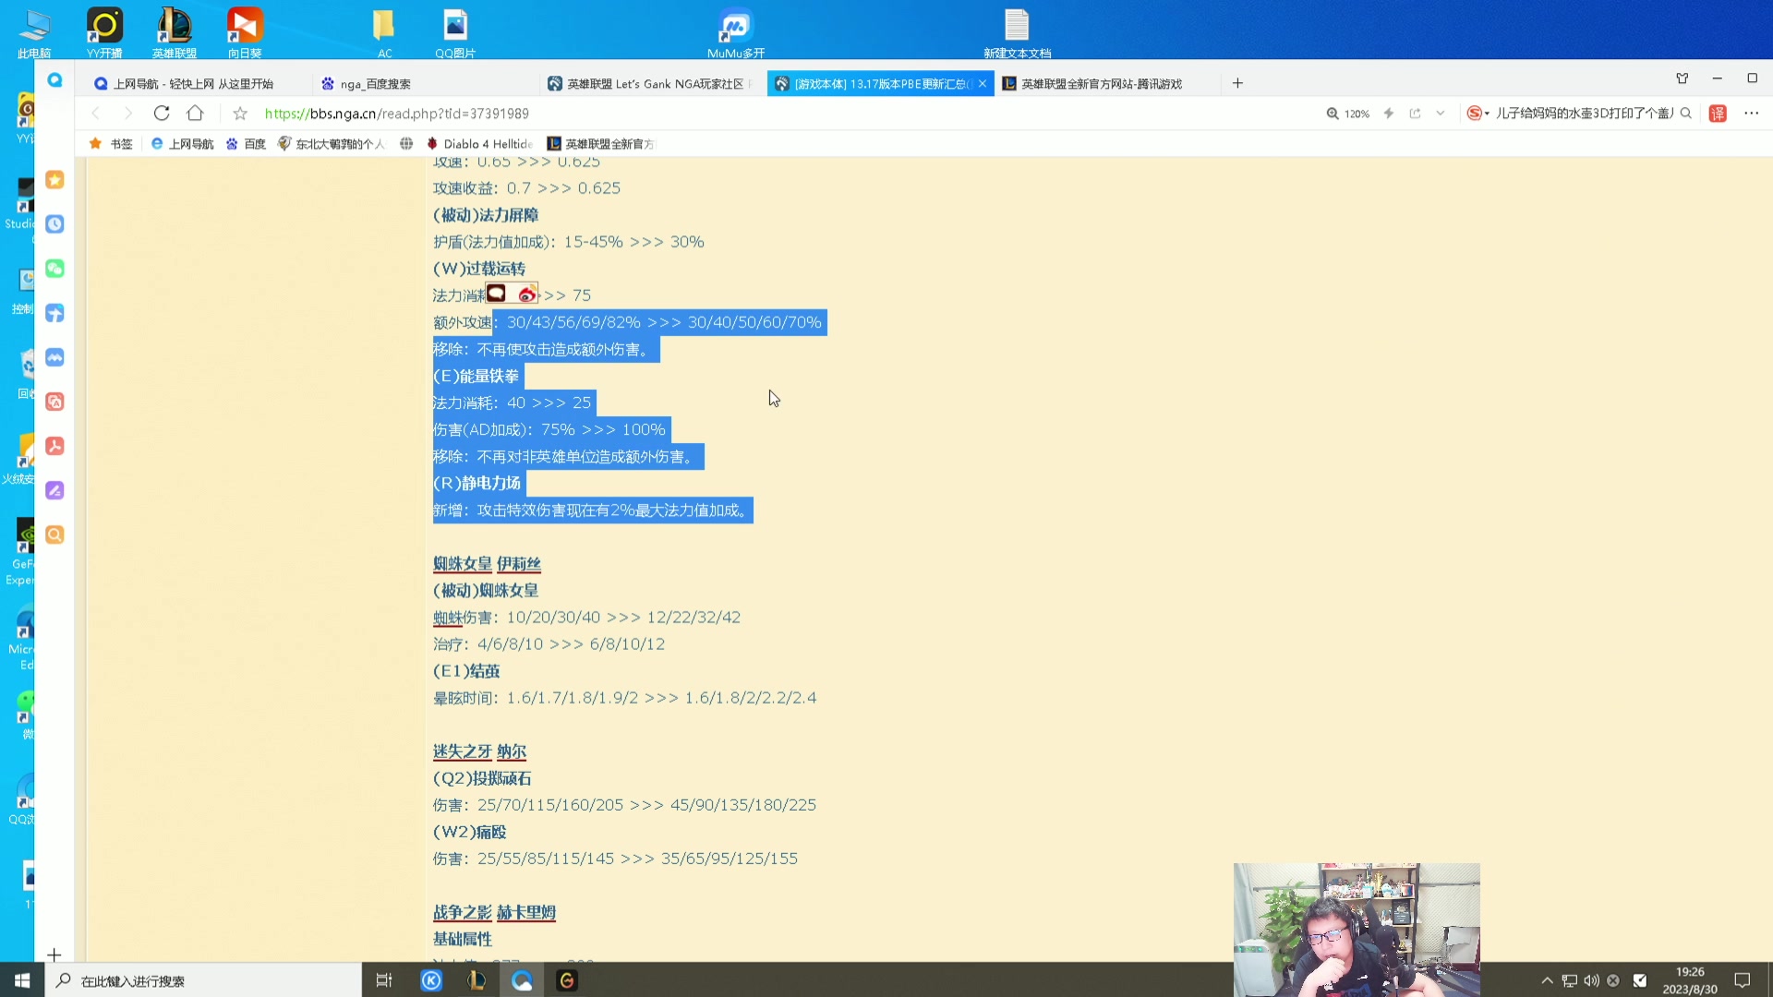The width and height of the screenshot is (1773, 997).
Task: Open the browser more options menu
Action: coord(1753,114)
